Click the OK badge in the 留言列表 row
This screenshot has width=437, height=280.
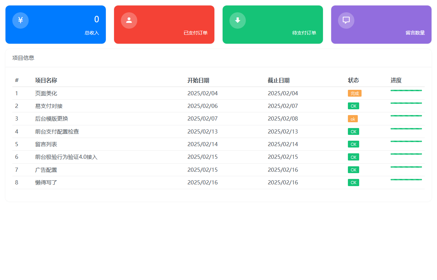(353, 144)
